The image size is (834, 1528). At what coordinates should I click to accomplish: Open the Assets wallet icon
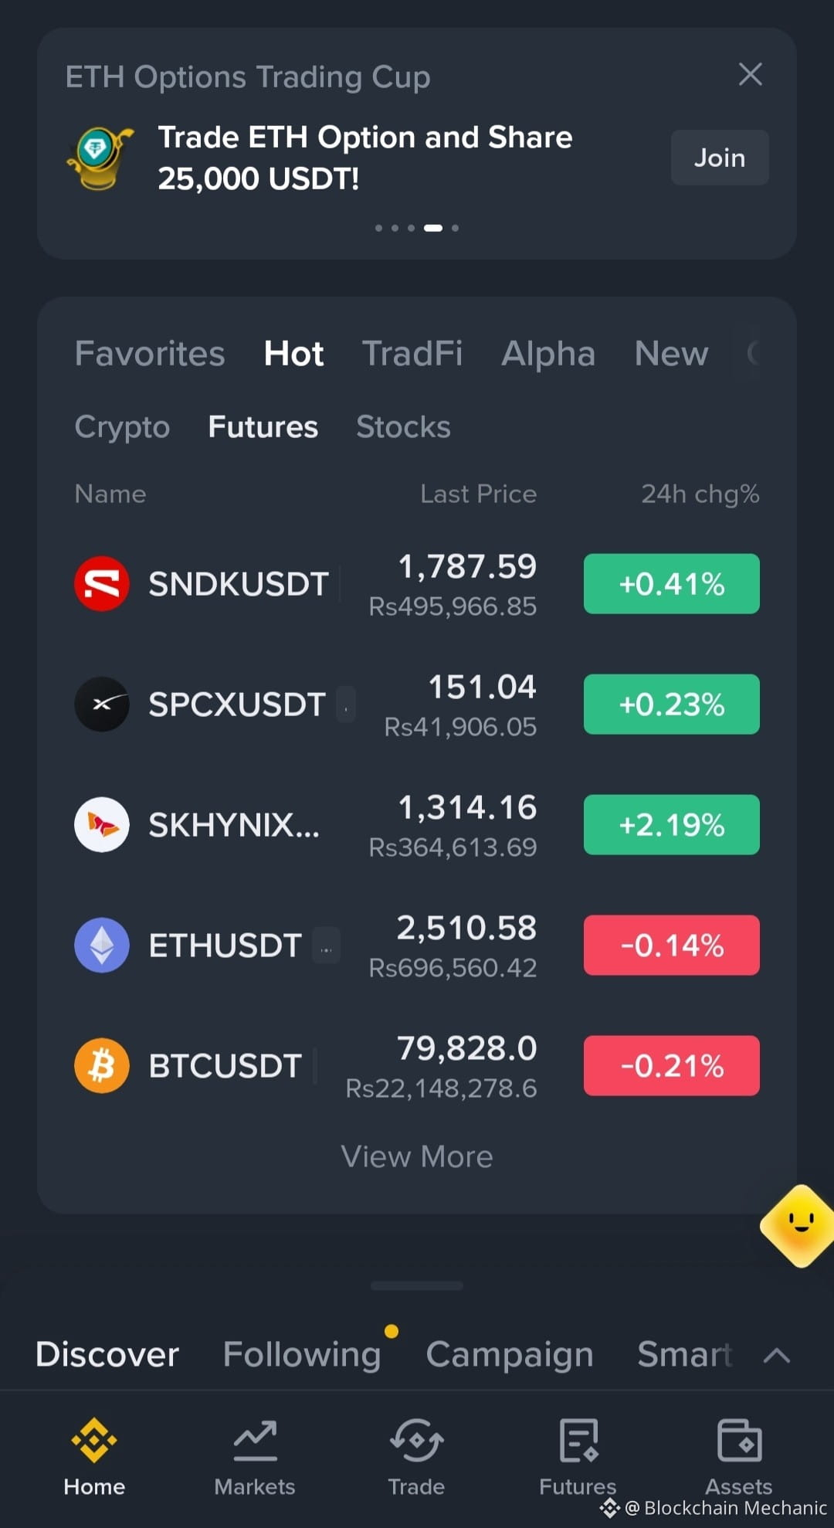[x=739, y=1441]
